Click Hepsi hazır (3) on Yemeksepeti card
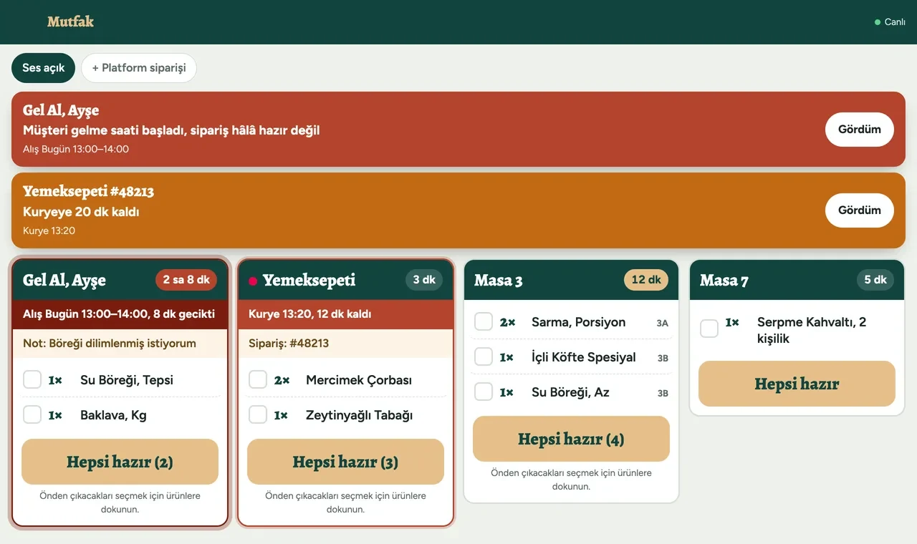 [x=345, y=462]
